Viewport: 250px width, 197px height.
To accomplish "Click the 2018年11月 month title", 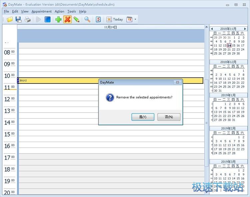I will (228, 29).
